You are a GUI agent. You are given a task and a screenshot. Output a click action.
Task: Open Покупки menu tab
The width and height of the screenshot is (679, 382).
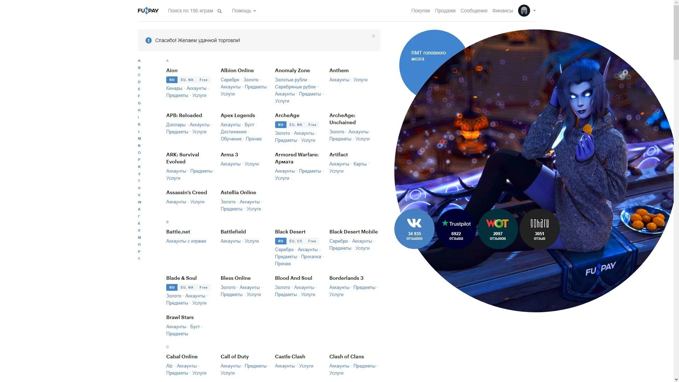420,11
